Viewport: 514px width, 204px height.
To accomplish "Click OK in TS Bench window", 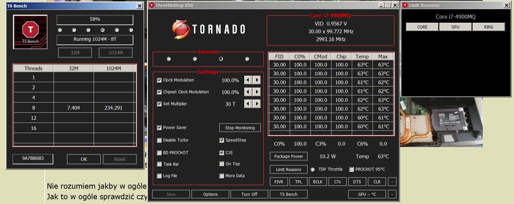I will click(84, 159).
